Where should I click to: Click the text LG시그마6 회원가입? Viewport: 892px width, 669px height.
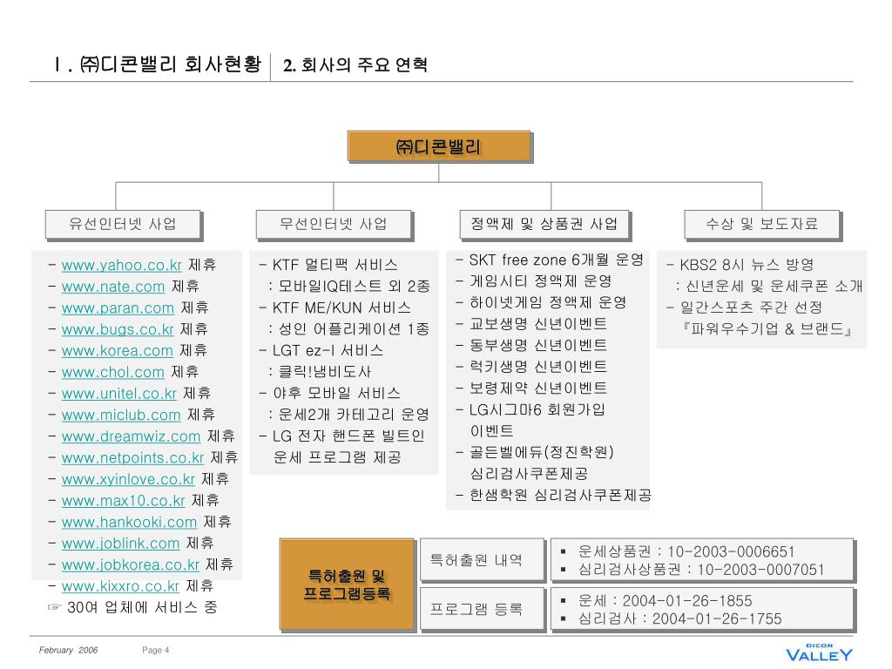point(537,409)
